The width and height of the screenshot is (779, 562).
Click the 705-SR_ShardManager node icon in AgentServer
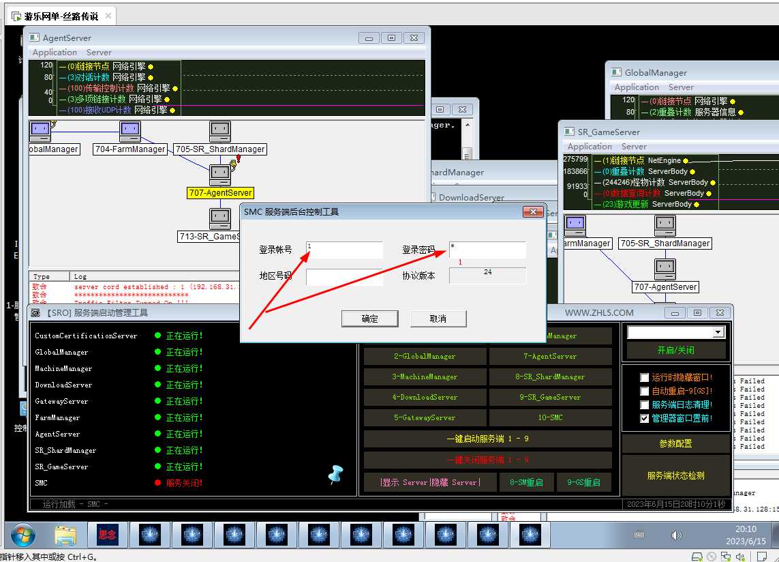click(x=219, y=130)
